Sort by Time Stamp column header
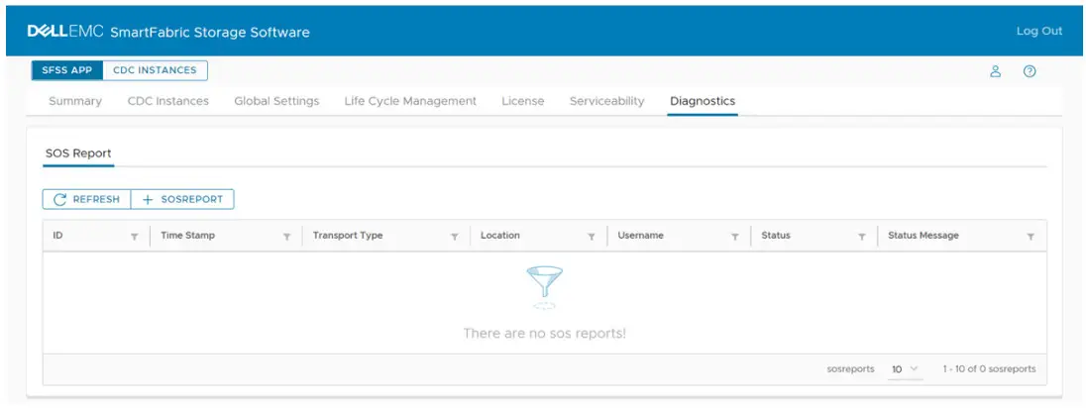Screen dimensions: 1086x408 coord(187,236)
